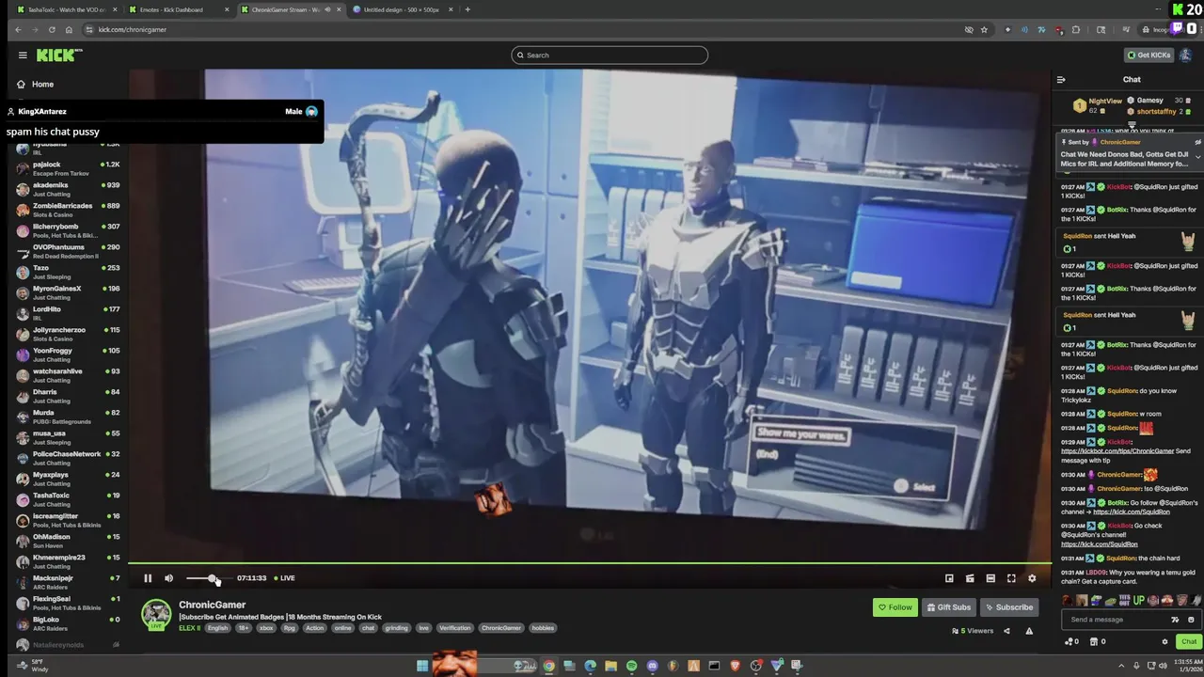1204x677 pixels.
Task: Expand the pinned message chevron
Action: click(1197, 157)
